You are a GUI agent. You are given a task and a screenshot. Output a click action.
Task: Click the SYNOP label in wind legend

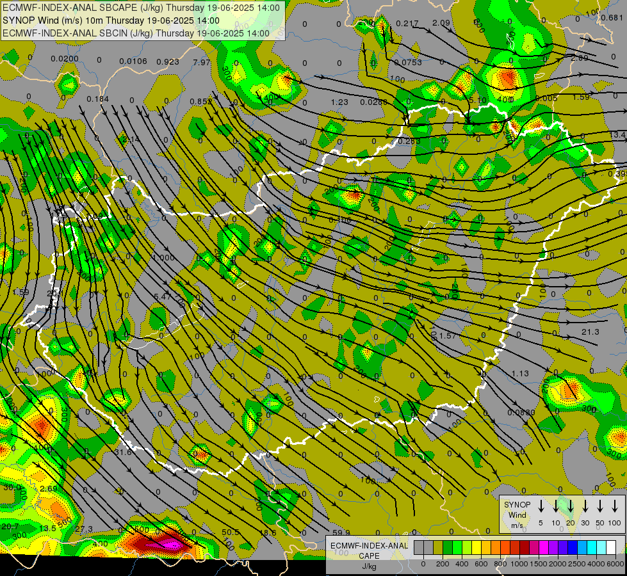pos(517,504)
